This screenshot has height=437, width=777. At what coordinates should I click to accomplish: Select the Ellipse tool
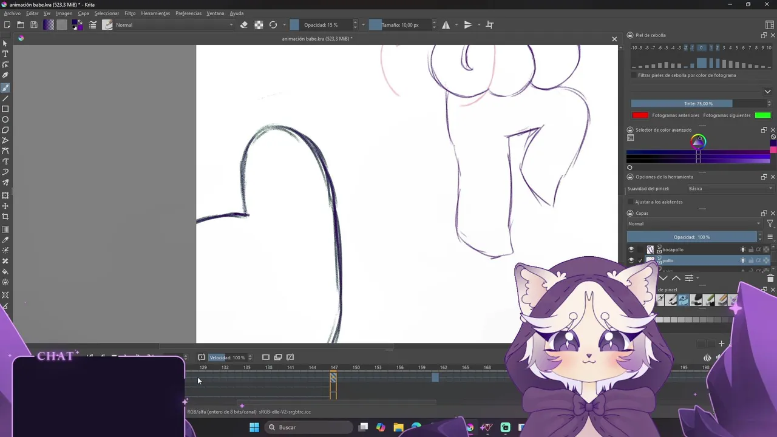tap(5, 120)
